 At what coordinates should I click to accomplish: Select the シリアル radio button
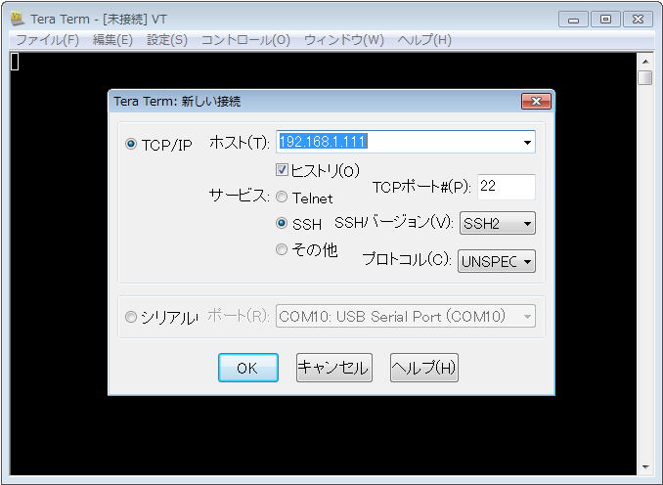[x=131, y=317]
